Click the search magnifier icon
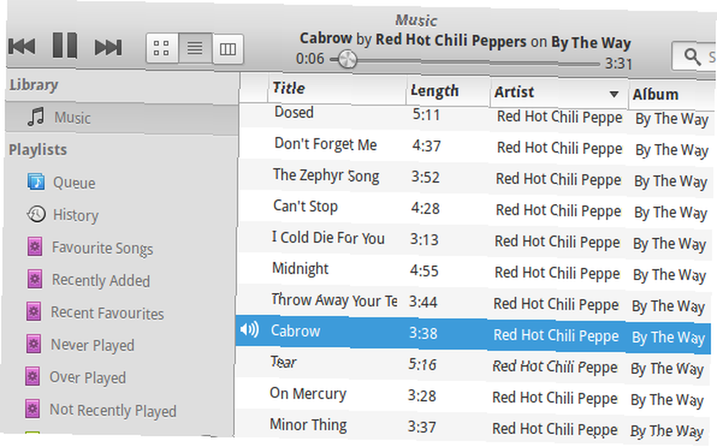Image resolution: width=717 pixels, height=447 pixels. 692,57
